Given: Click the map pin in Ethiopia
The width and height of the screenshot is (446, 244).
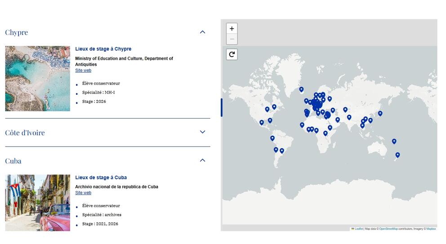Looking at the screenshot, I should [x=330, y=128].
